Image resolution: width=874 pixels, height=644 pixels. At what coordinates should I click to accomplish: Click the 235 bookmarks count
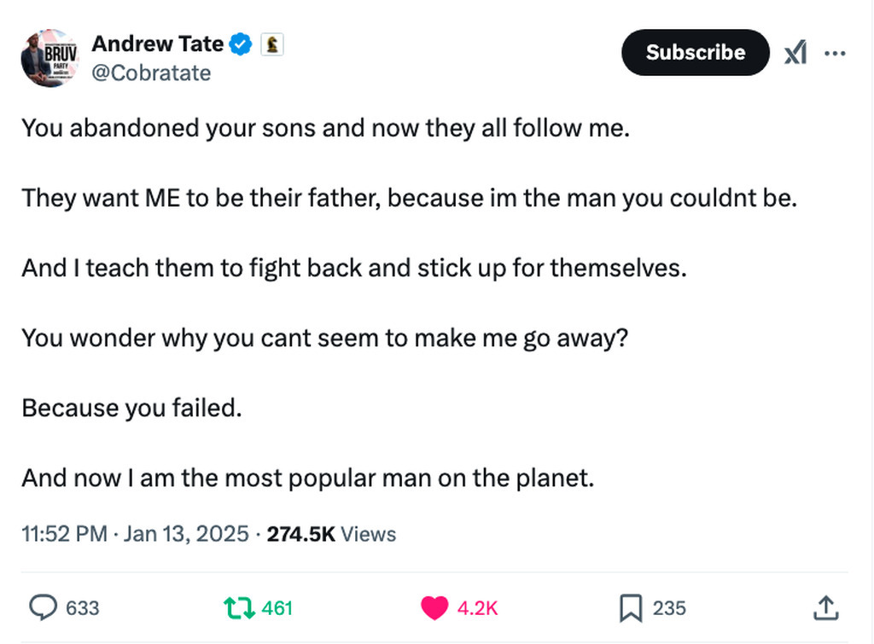coord(669,608)
